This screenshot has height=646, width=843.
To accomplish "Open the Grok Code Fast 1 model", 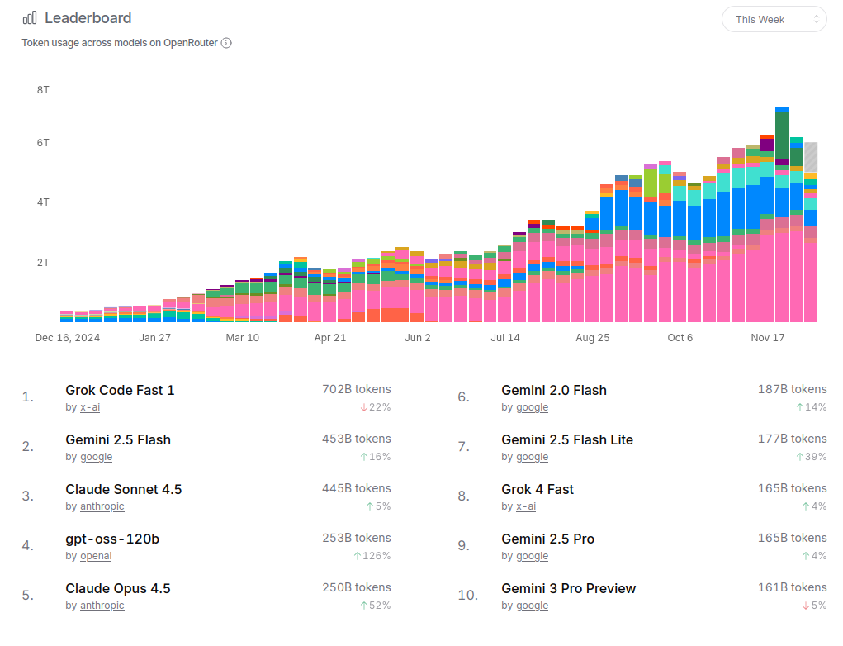I will pyautogui.click(x=120, y=390).
